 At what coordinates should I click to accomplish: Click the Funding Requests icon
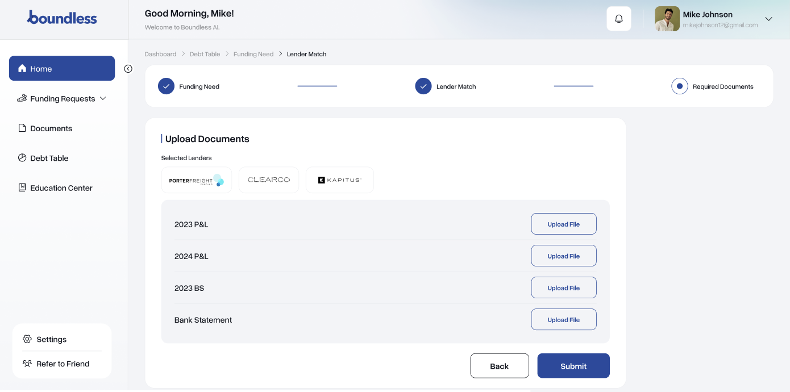point(21,98)
